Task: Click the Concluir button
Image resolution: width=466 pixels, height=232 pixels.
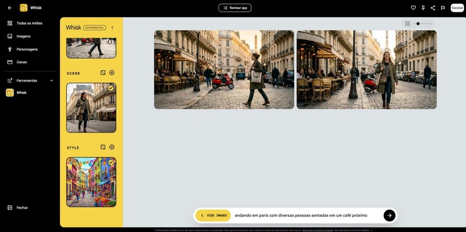Action: [x=457, y=8]
